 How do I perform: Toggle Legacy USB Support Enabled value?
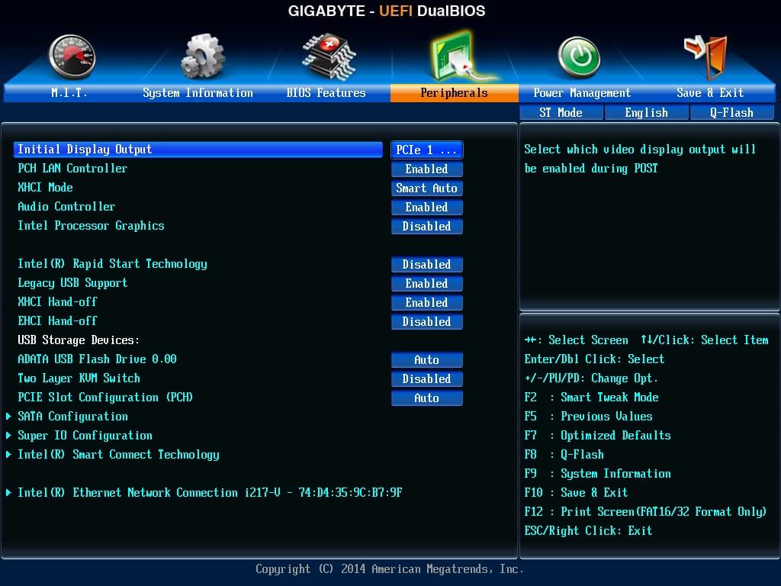point(427,284)
